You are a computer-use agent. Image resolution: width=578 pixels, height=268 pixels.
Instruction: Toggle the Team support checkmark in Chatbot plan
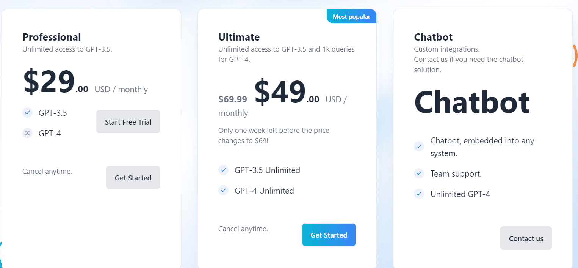click(x=419, y=173)
